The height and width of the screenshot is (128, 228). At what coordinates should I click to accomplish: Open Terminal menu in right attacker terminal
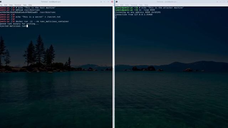pos(134,5)
